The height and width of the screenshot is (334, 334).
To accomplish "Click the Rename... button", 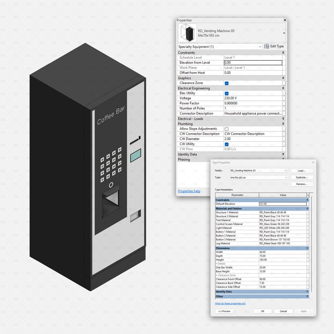I will (302, 184).
